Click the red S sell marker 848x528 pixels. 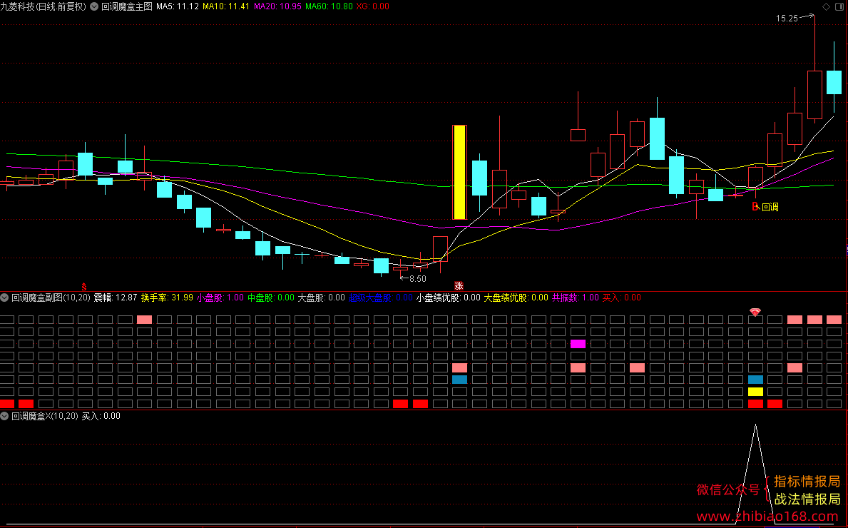(x=84, y=286)
